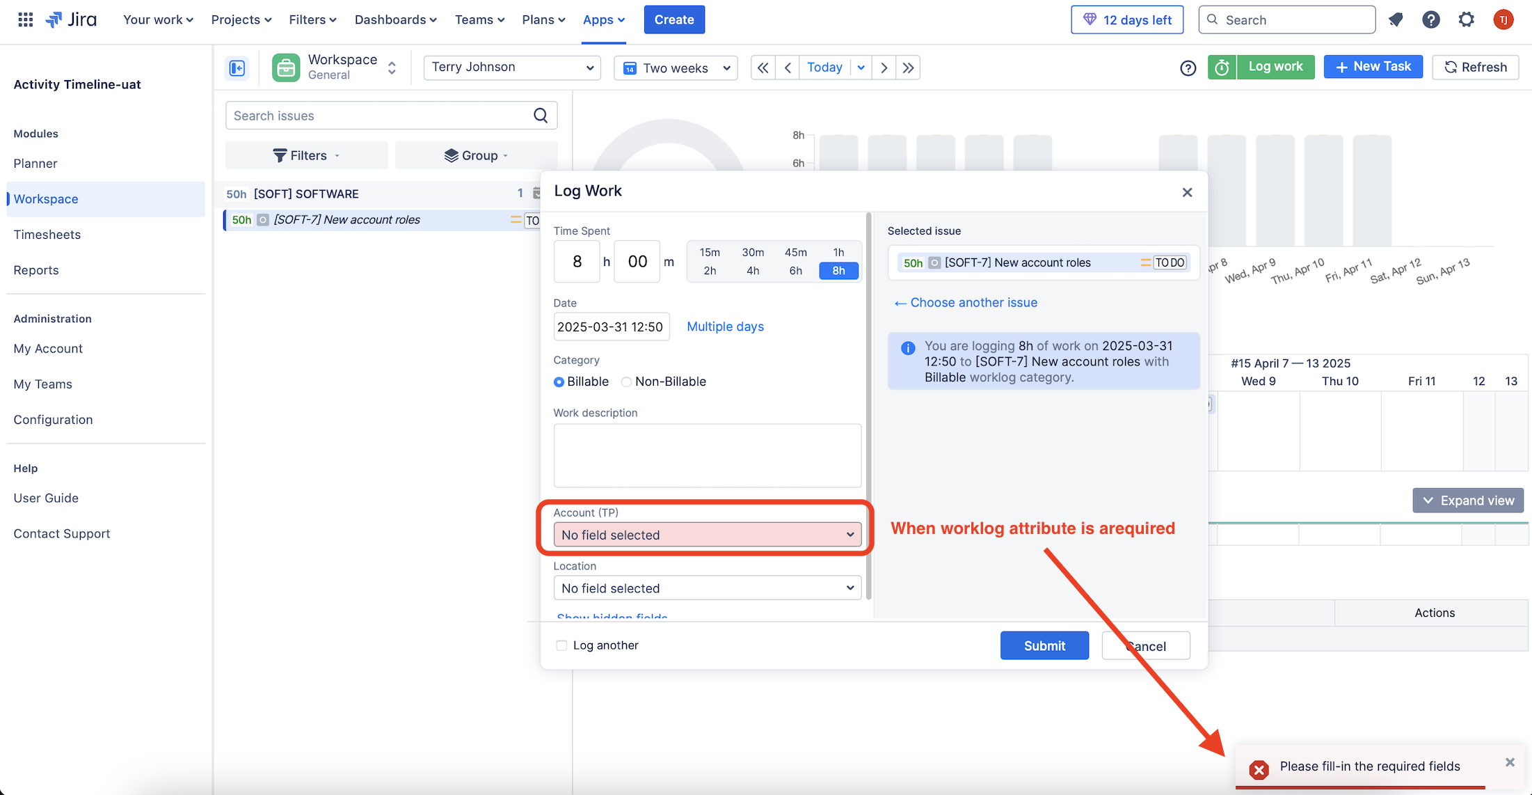Open the Jira app switcher grid icon
This screenshot has height=795, width=1532.
(x=25, y=19)
